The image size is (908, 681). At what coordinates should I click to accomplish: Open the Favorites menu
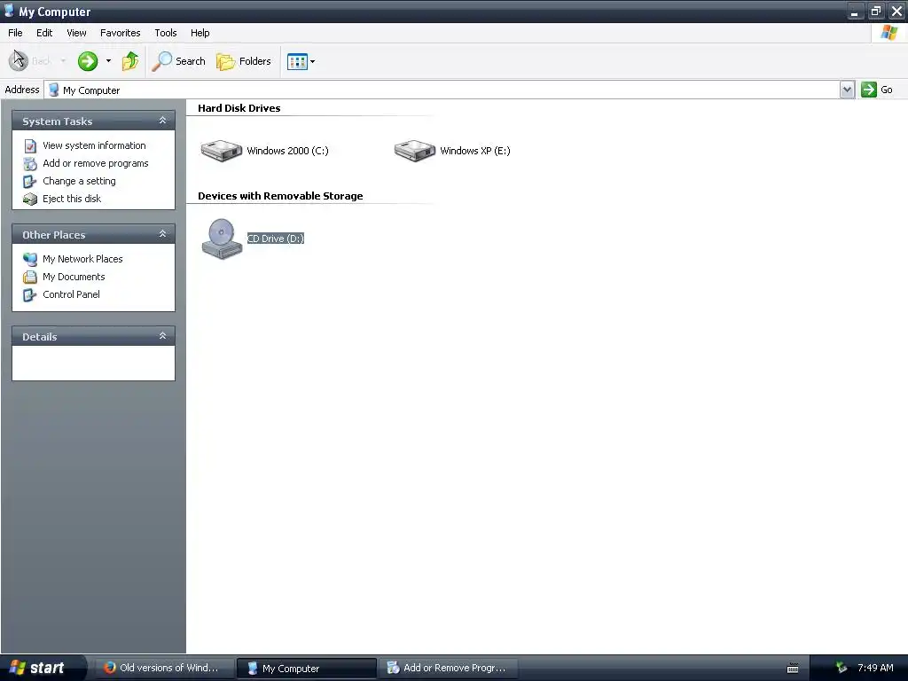tap(120, 33)
